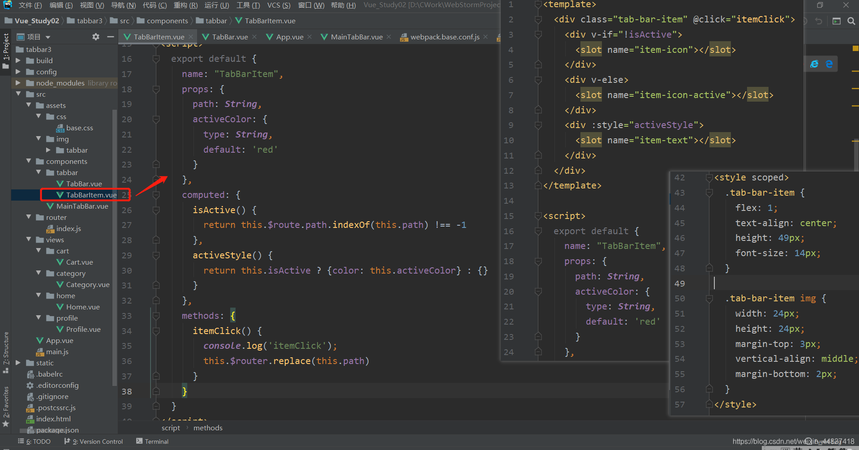Collapse the assets folder
Viewport: 859px width, 450px height.
29,105
